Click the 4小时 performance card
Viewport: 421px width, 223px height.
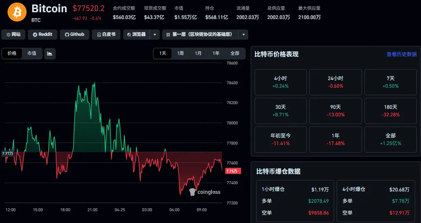[281, 82]
